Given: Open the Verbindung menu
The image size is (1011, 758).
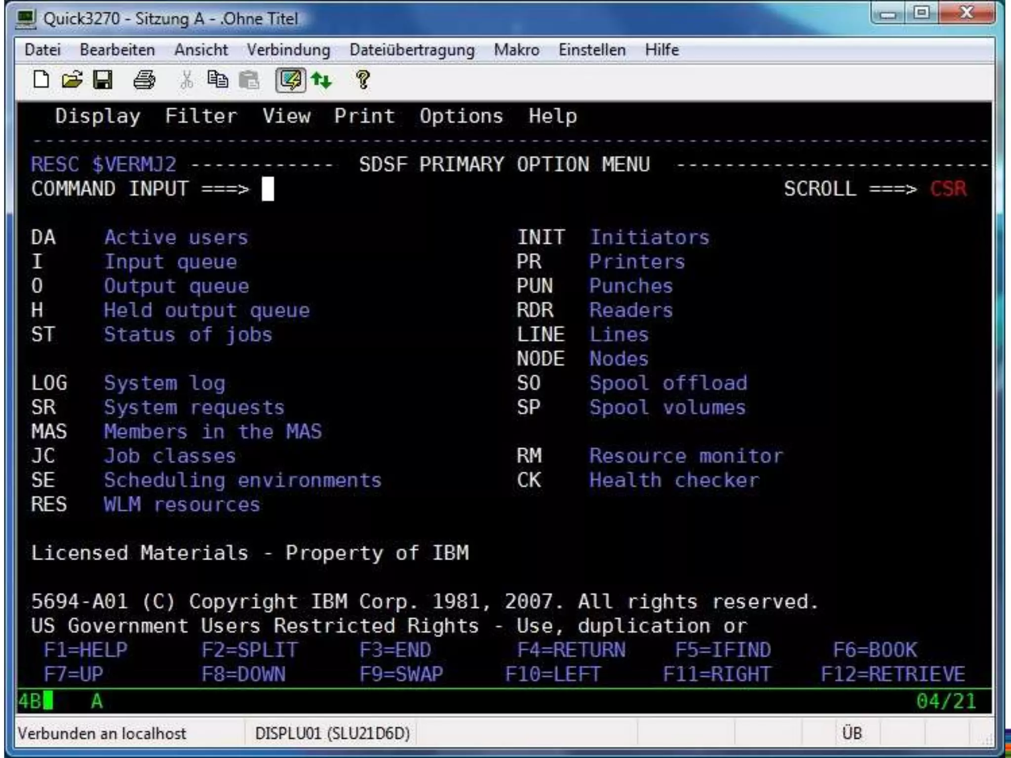Looking at the screenshot, I should click(x=288, y=50).
